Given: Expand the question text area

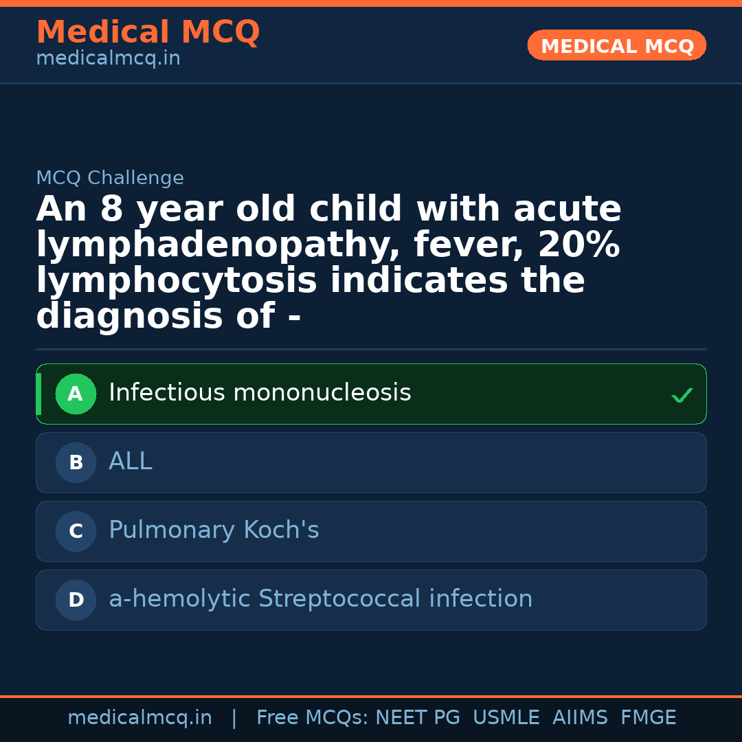Looking at the screenshot, I should coord(328,261).
